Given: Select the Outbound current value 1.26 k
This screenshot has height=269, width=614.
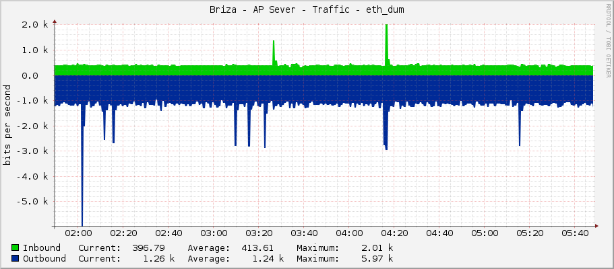Looking at the screenshot, I should pos(158,258).
